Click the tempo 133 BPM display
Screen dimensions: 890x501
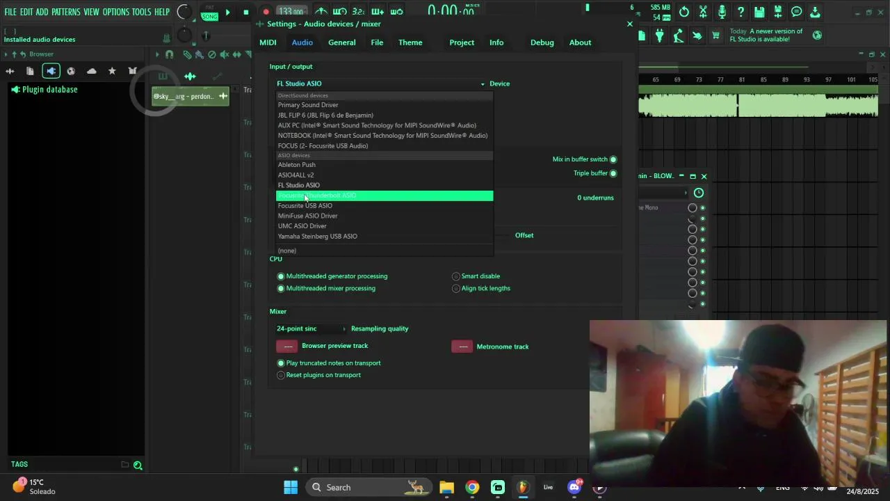click(x=290, y=12)
